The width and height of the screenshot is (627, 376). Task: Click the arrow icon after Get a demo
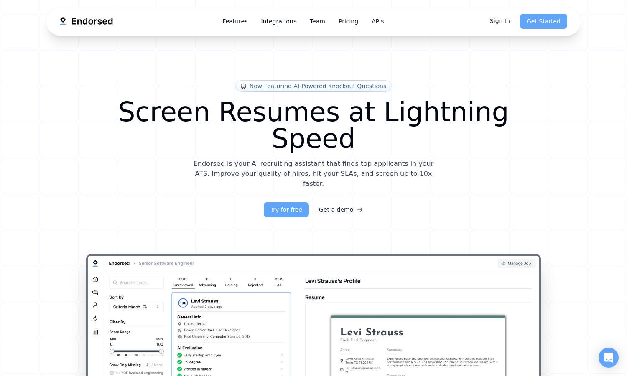(x=360, y=210)
